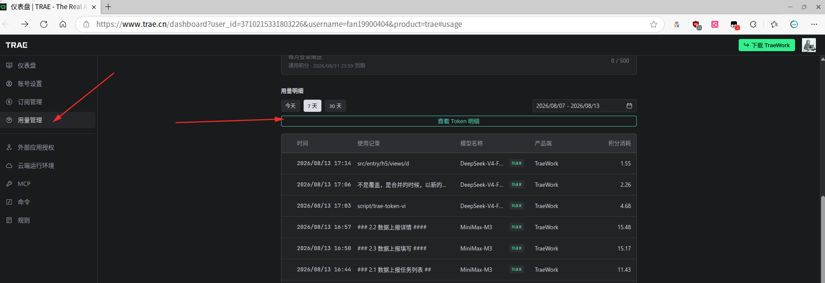The width and height of the screenshot is (825, 283).
Task: Click the red shield extension icon
Action: tap(696, 25)
